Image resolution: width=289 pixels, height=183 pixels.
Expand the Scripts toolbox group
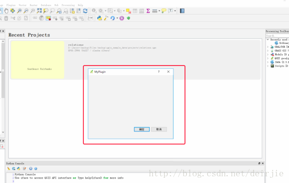(268, 66)
